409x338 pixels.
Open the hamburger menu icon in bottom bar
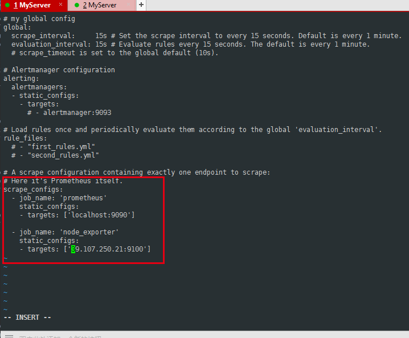(x=9, y=336)
